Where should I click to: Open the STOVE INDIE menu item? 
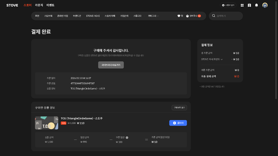point(93,16)
